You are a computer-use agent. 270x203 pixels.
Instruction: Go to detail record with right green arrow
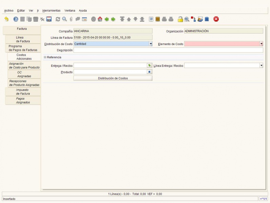click(x=113, y=19)
